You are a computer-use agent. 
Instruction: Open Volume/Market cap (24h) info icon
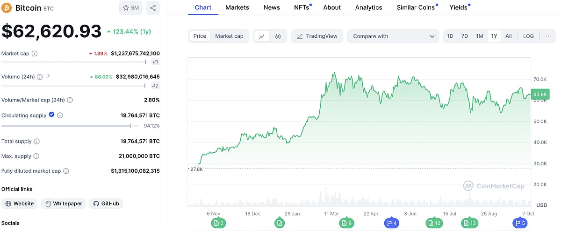70,100
